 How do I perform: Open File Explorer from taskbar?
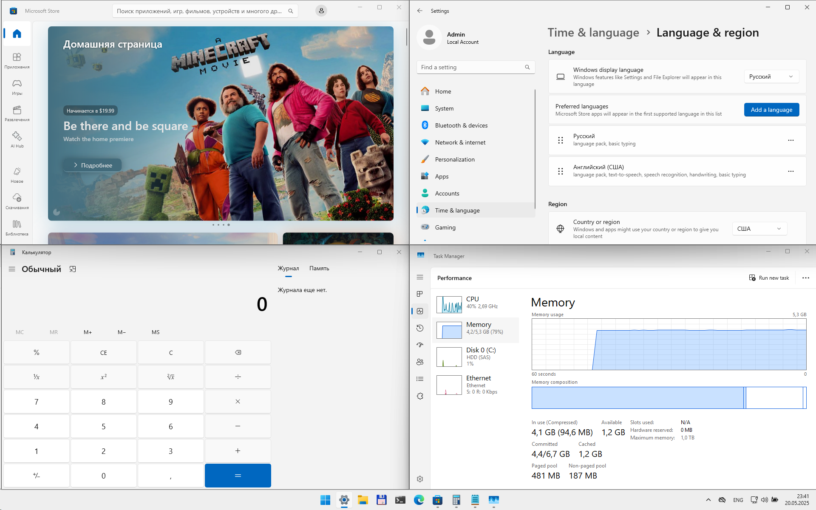coord(363,500)
